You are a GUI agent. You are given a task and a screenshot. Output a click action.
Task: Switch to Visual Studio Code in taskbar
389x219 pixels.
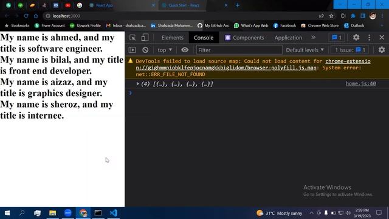coord(114,213)
